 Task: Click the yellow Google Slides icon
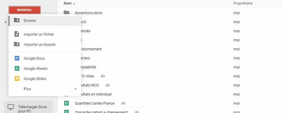17,79
